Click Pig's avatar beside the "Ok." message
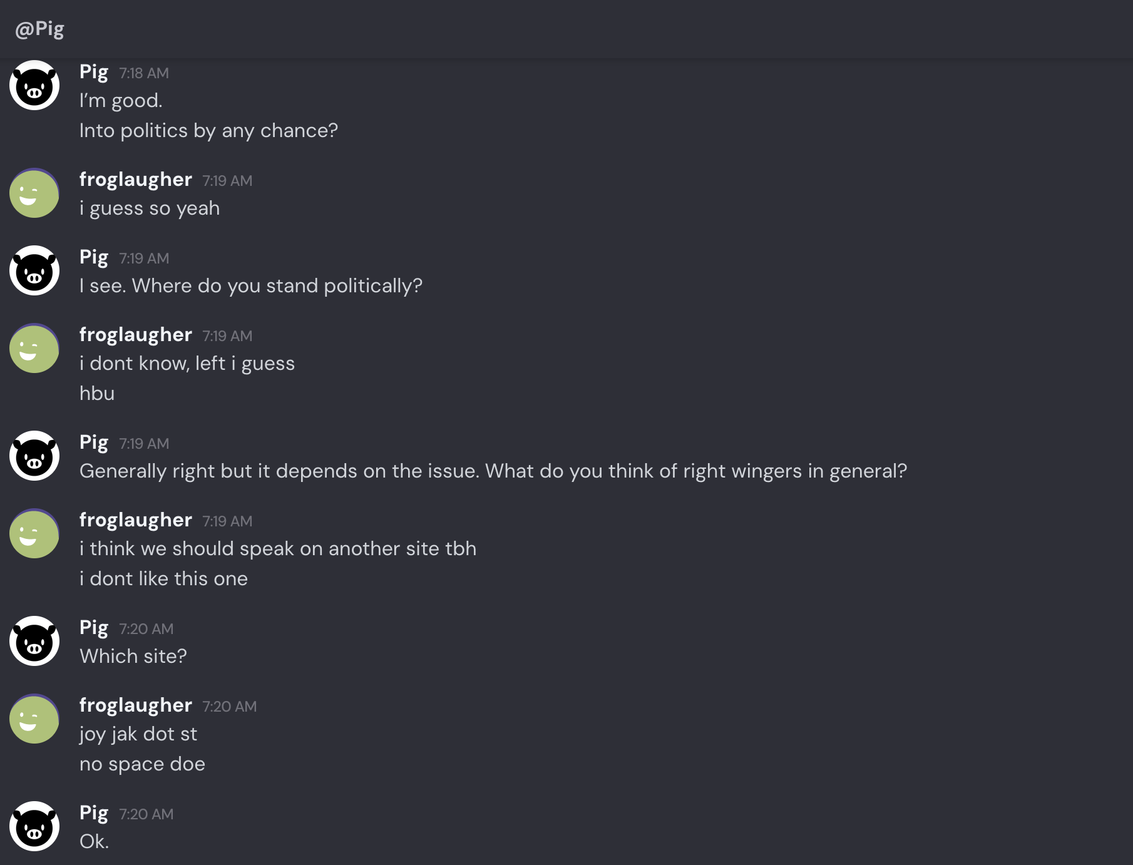The image size is (1133, 865). pos(34,827)
